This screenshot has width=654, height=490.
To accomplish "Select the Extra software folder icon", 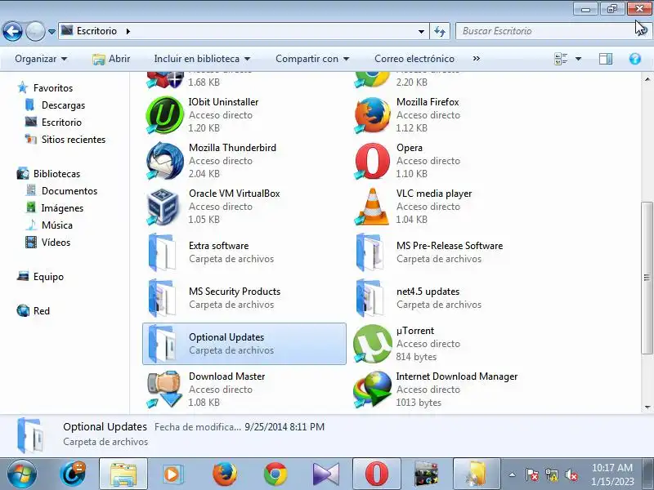I will (x=163, y=252).
